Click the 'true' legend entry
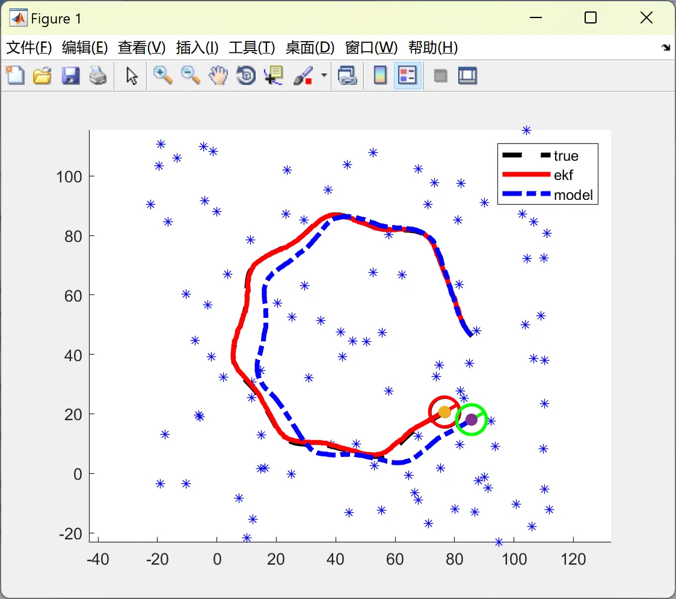676x599 pixels. click(565, 155)
